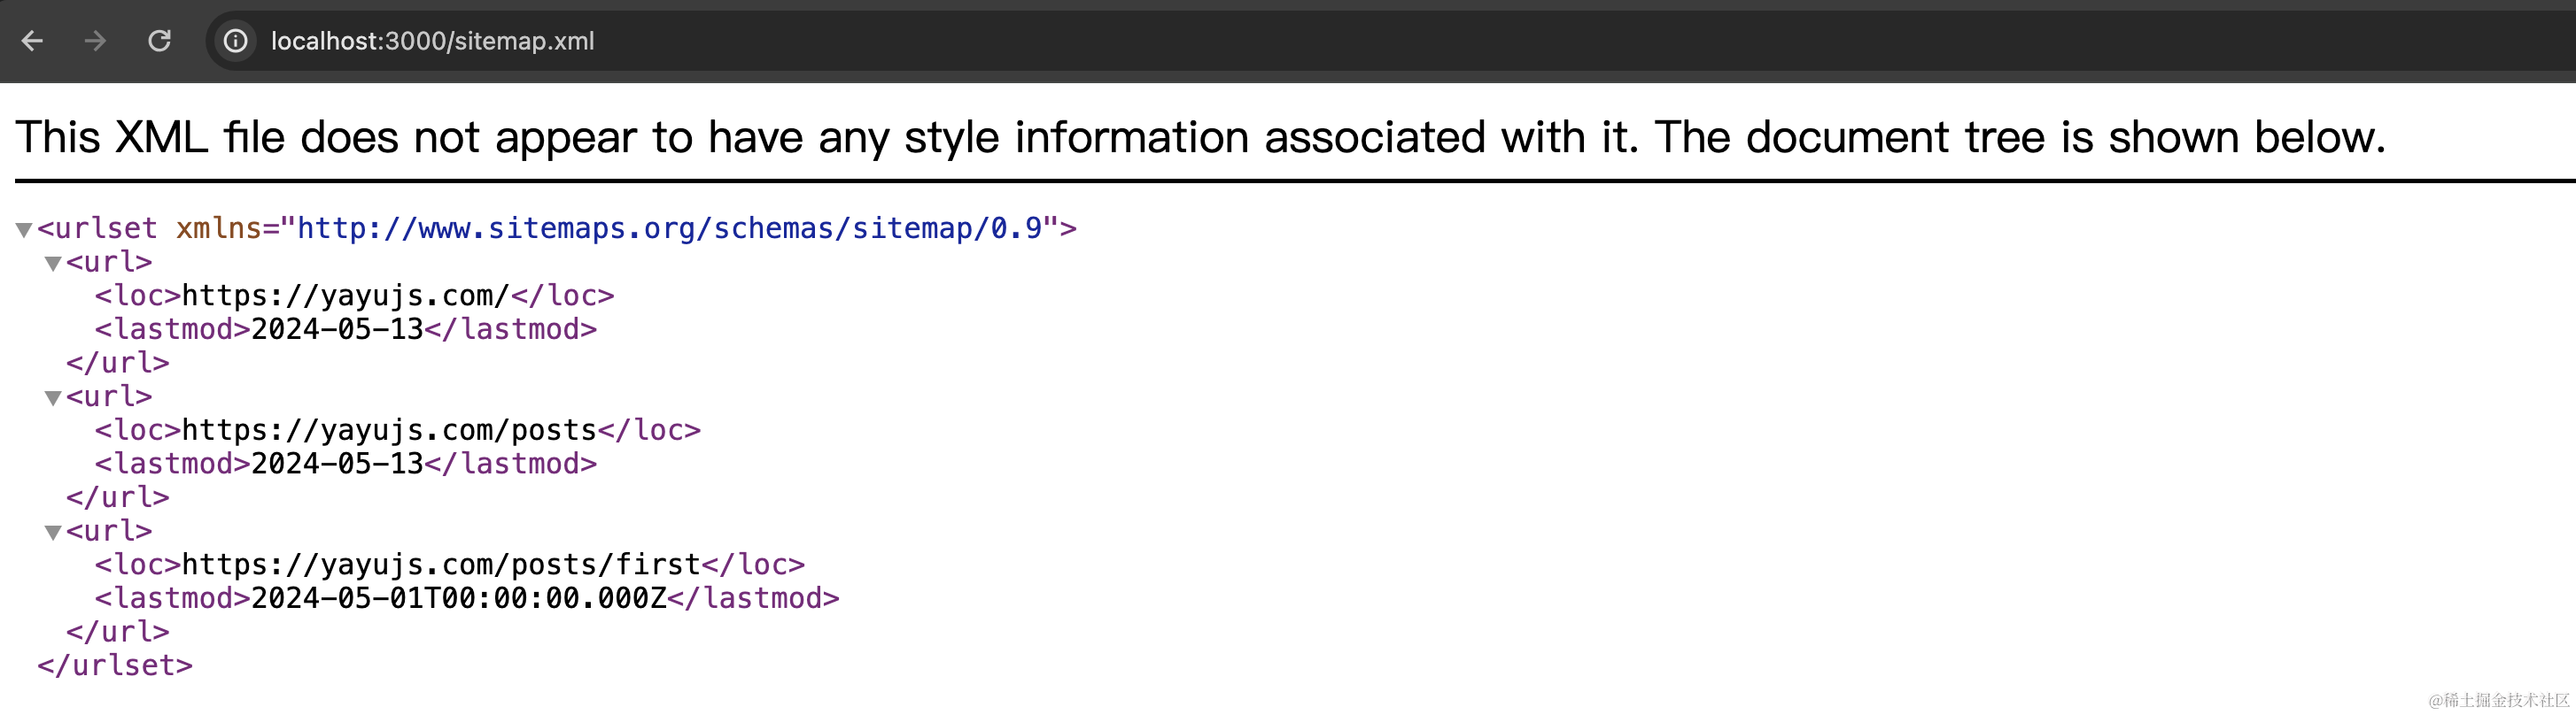Collapse the url node for yayujs.com/ homepage
The width and height of the screenshot is (2576, 715).
coord(53,264)
